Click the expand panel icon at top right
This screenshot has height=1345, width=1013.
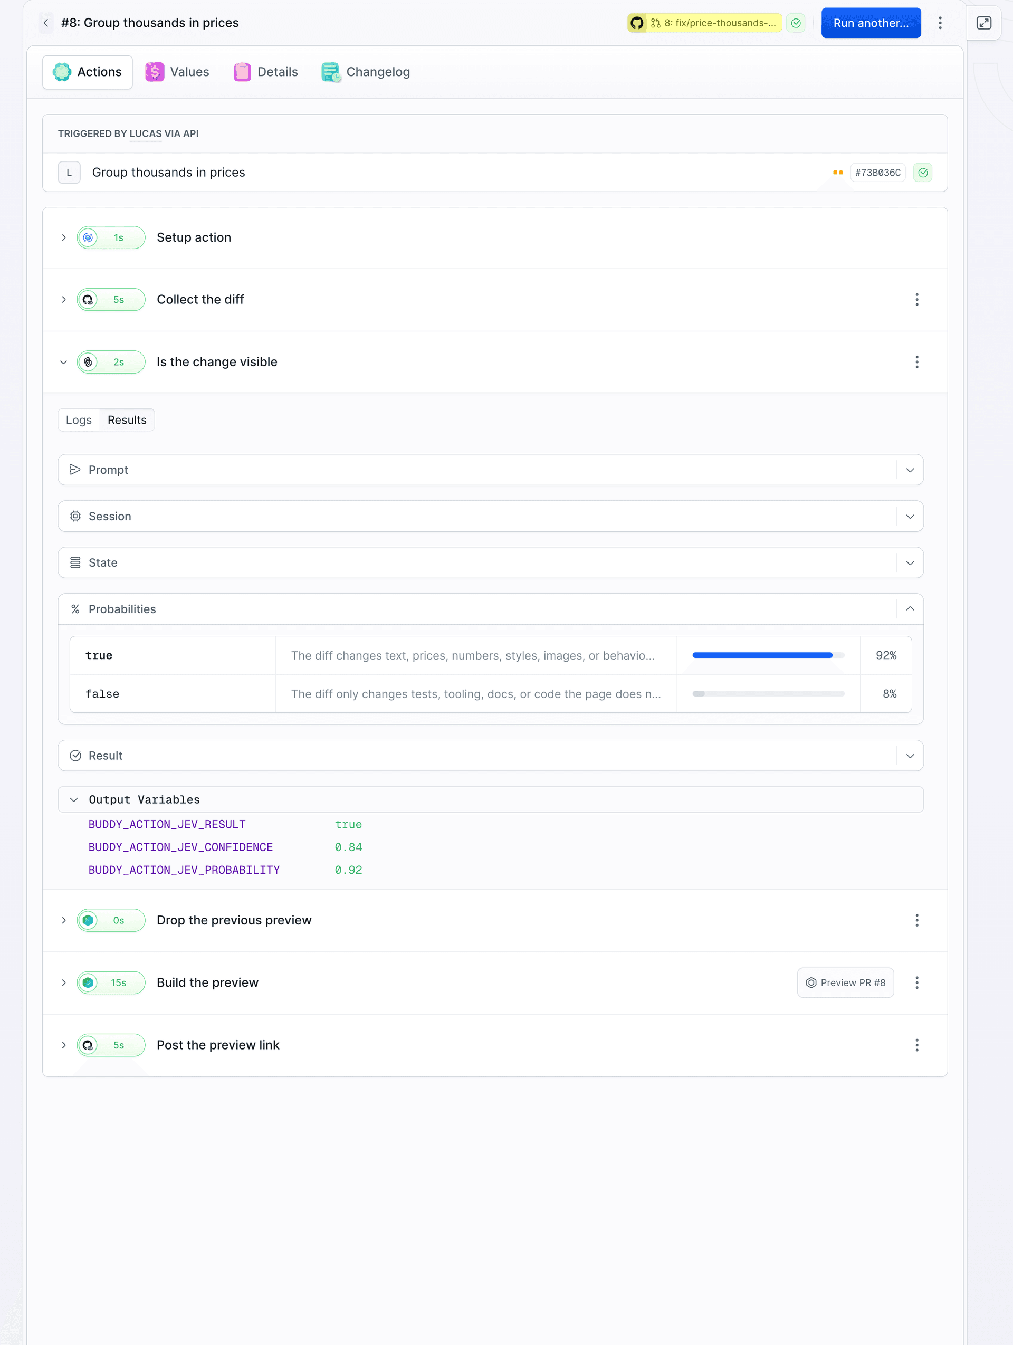pos(984,23)
